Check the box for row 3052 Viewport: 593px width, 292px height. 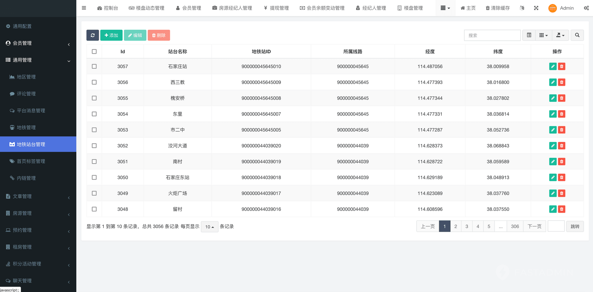click(94, 146)
